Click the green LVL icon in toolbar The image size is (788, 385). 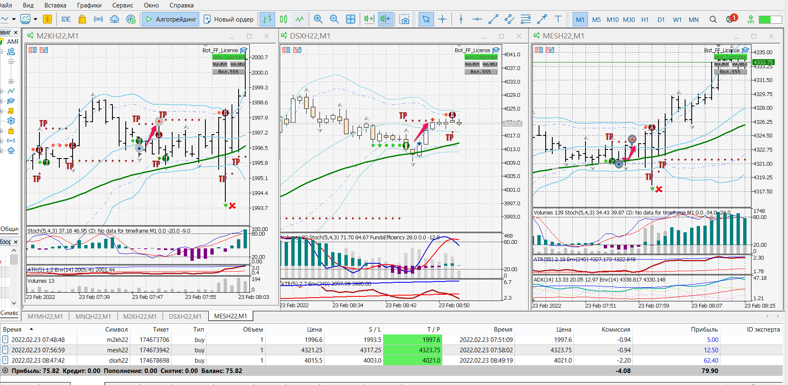tap(751, 19)
